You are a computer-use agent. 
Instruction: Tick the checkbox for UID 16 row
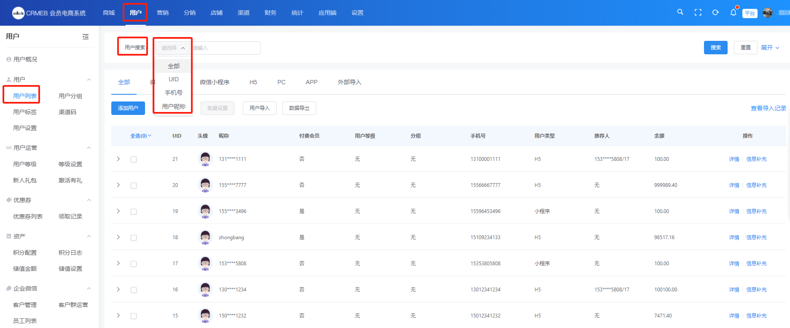(x=134, y=290)
